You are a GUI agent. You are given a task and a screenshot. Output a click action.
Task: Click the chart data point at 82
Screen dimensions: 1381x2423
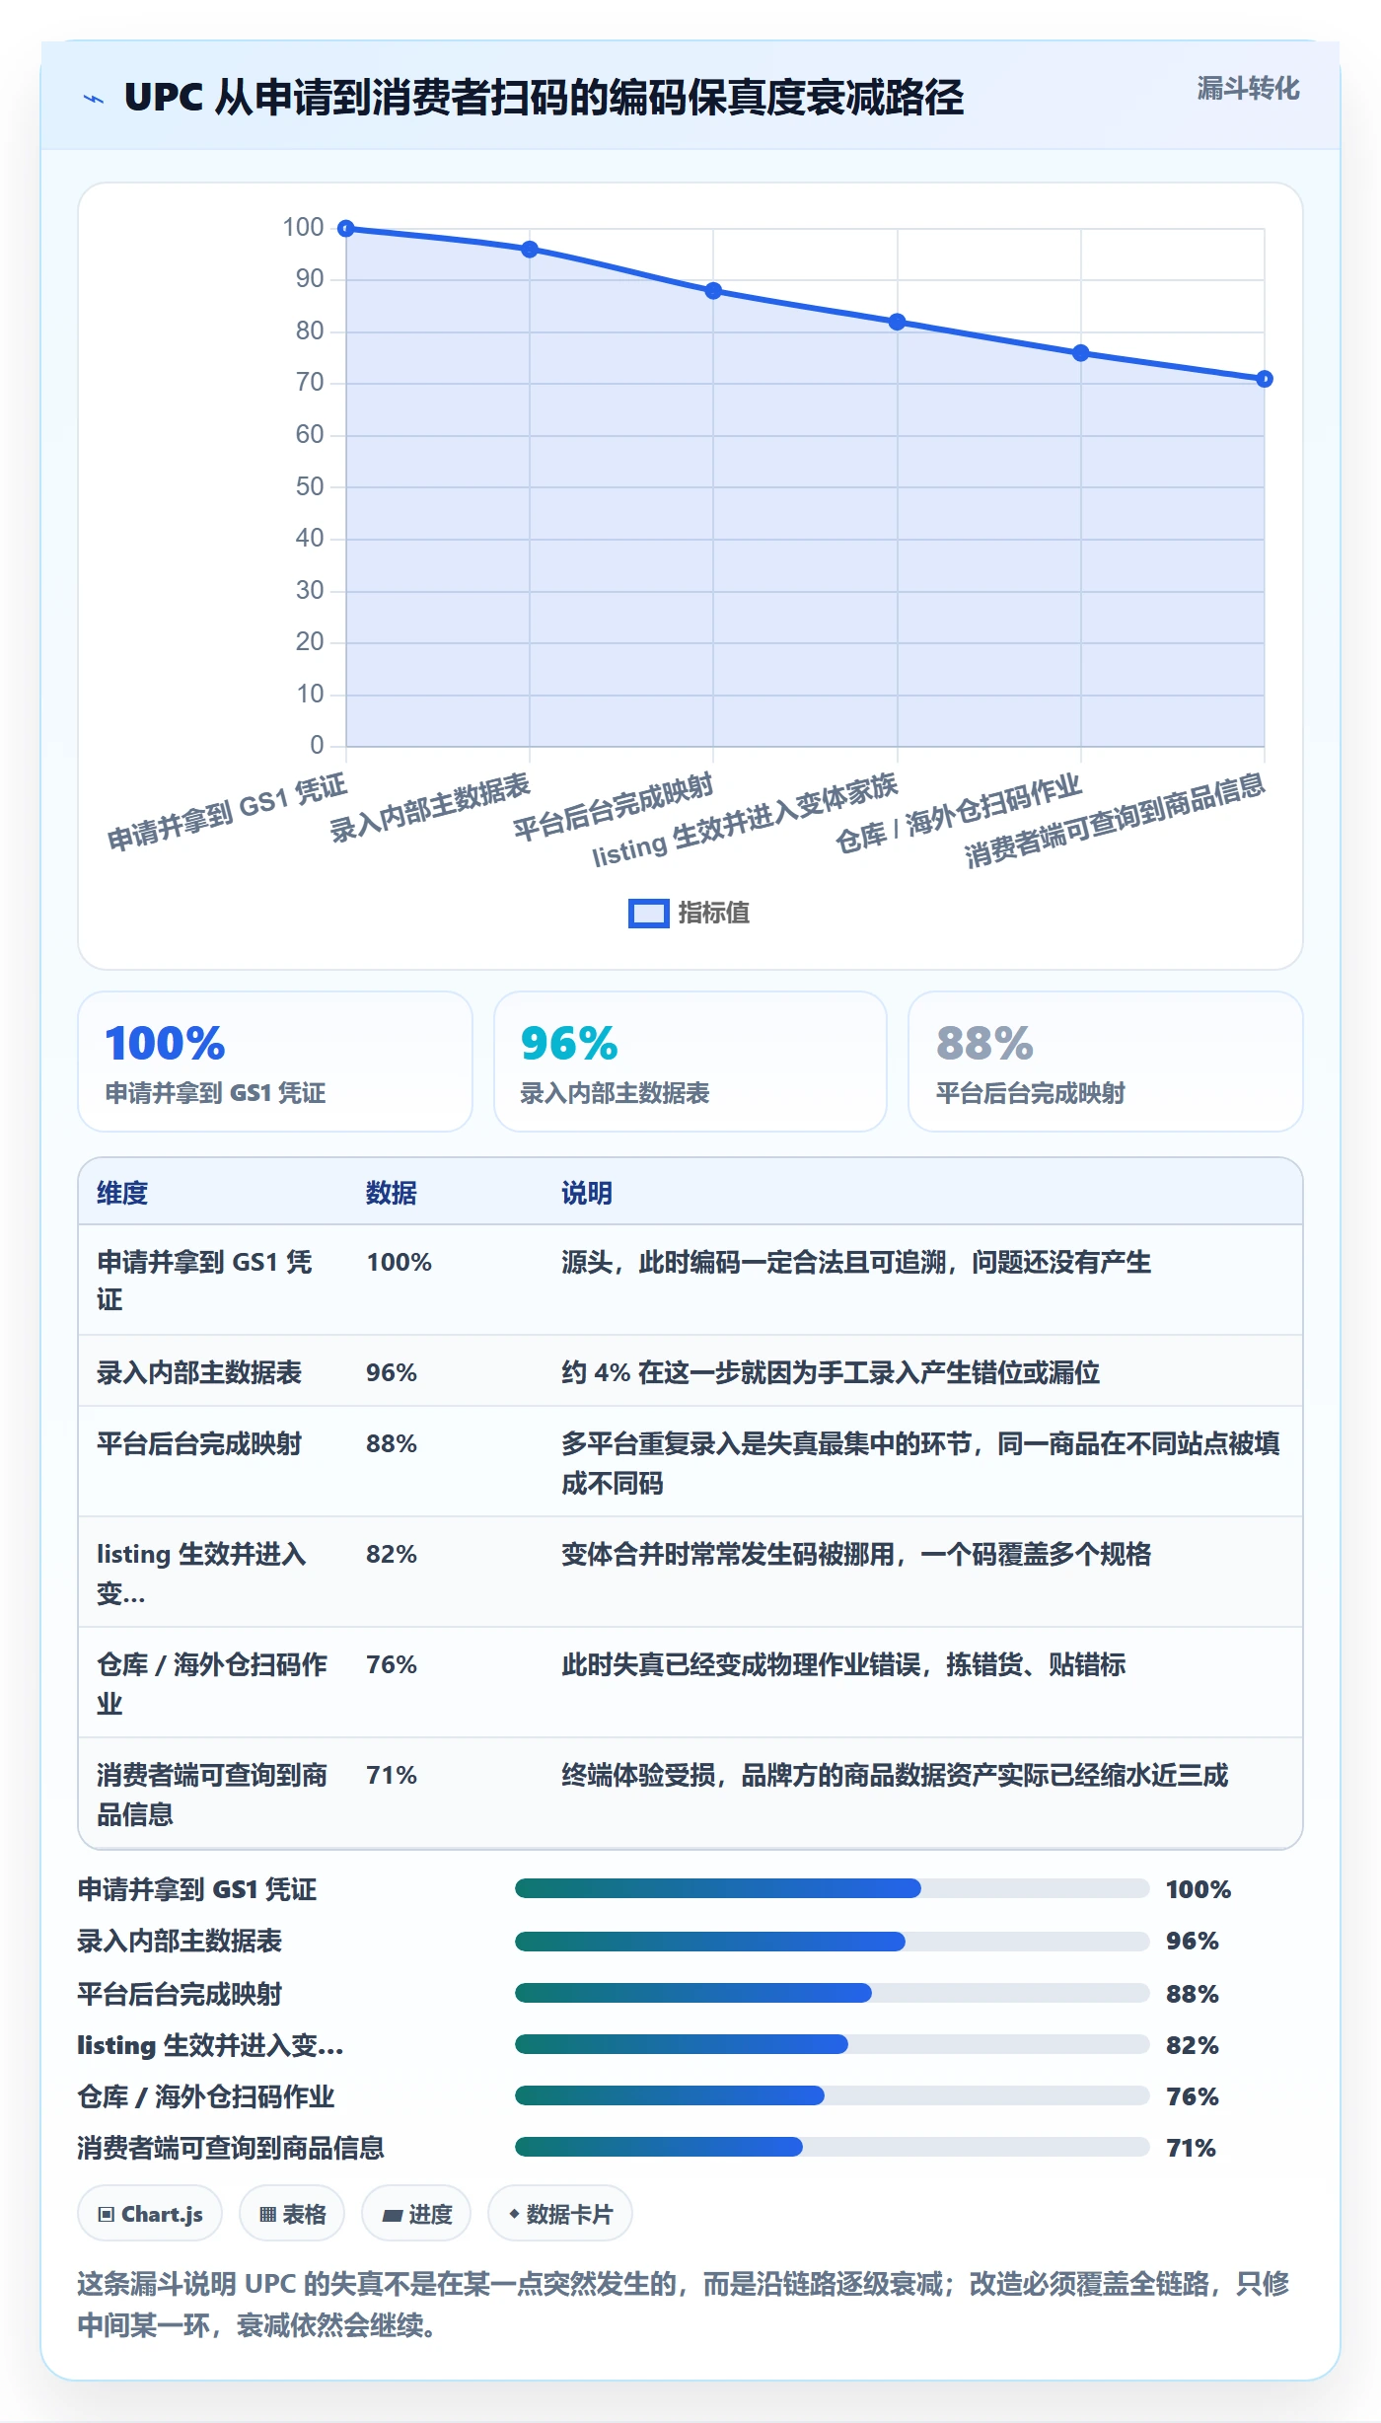[897, 322]
